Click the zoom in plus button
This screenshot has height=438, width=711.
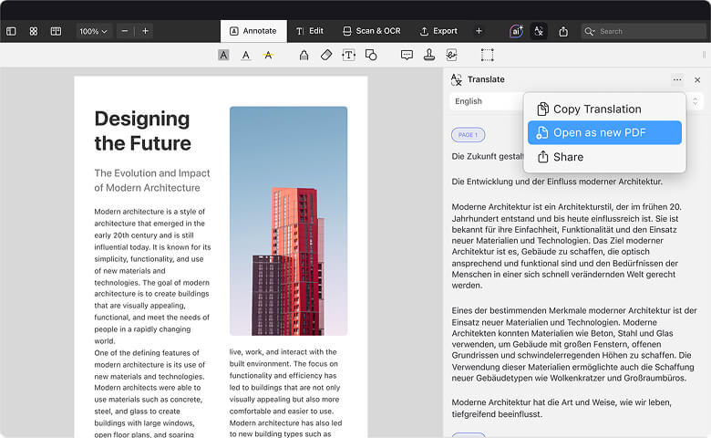(145, 31)
